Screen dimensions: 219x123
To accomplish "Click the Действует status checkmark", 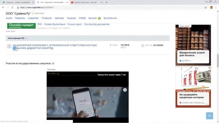I will tap(33, 13).
